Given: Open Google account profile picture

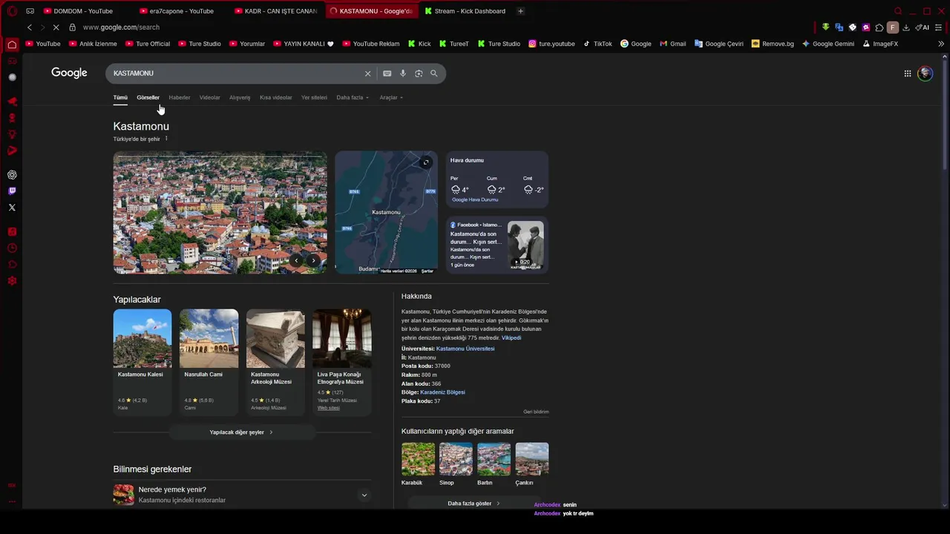Looking at the screenshot, I should (x=925, y=73).
